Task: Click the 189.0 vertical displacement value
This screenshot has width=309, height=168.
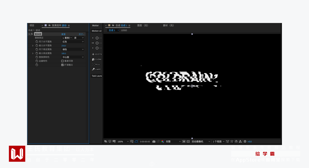Action: click(64, 53)
